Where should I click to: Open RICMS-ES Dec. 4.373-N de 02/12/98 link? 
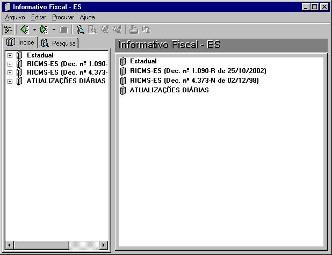(194, 81)
